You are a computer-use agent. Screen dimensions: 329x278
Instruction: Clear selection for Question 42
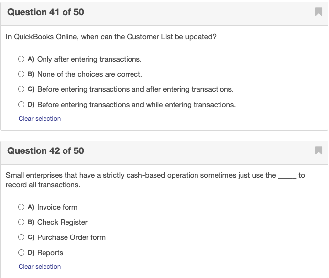click(40, 266)
